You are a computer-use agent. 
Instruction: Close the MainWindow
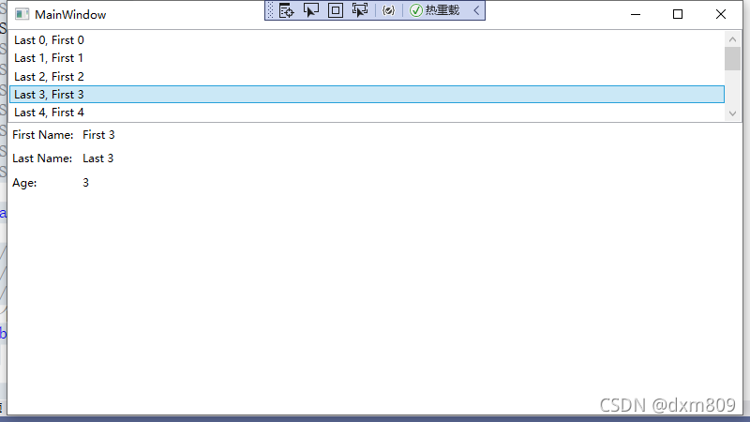tap(721, 14)
